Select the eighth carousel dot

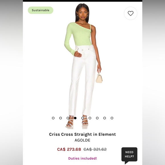click(x=105, y=118)
